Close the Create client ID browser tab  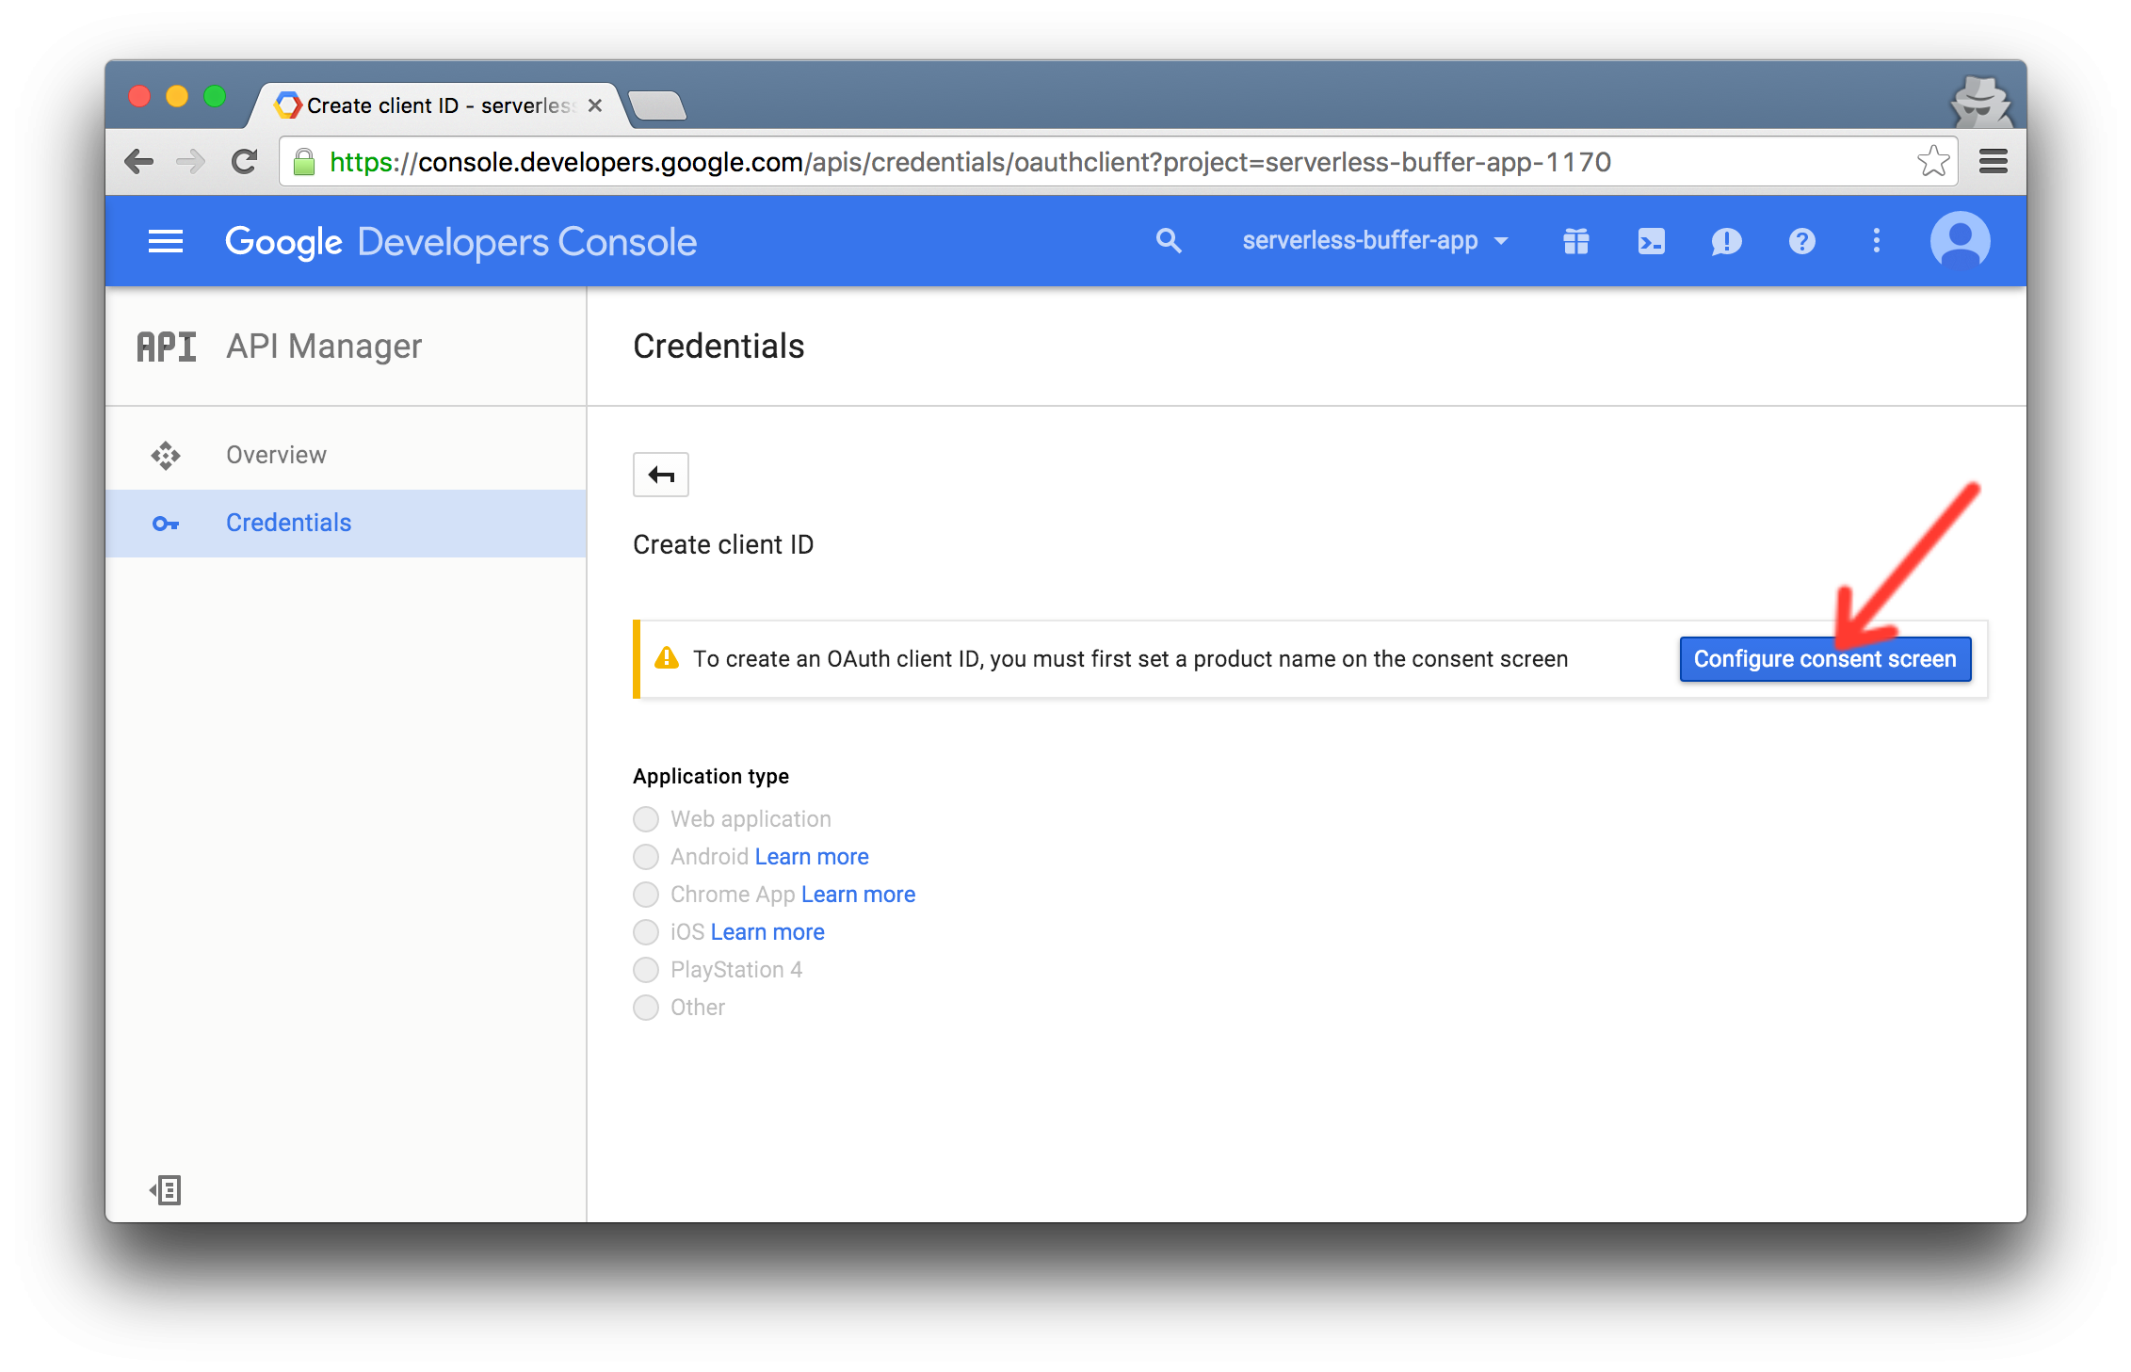click(595, 105)
